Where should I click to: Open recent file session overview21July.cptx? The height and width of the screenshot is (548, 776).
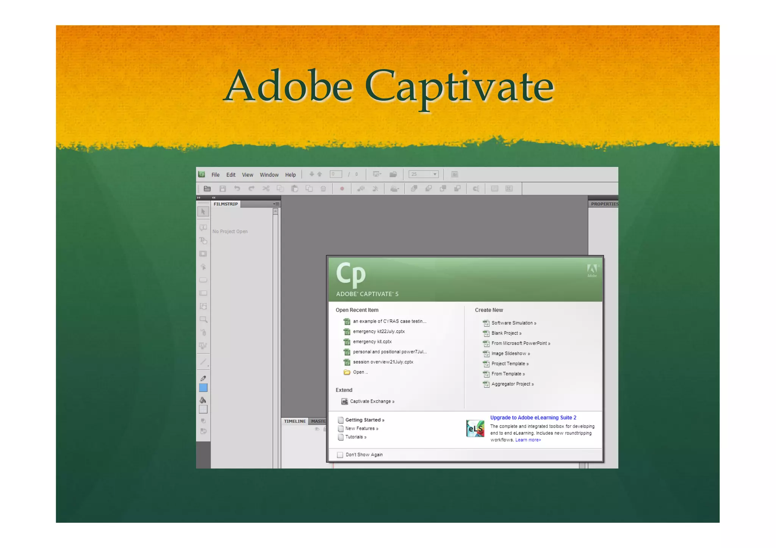coord(378,362)
